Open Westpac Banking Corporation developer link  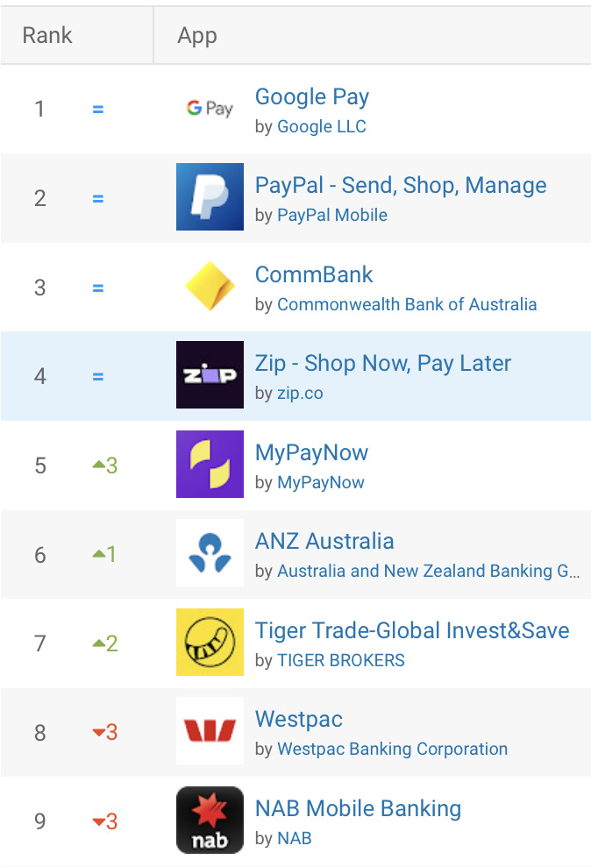[x=392, y=750]
